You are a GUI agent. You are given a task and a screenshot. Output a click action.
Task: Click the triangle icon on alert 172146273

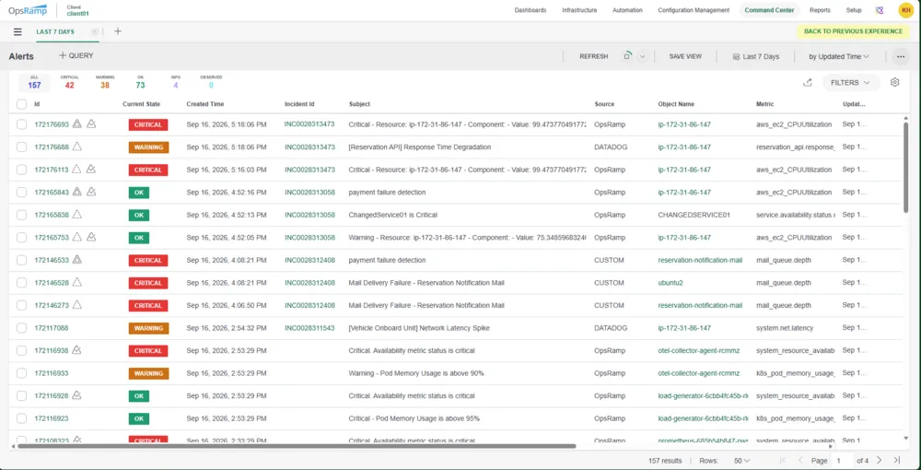76,305
